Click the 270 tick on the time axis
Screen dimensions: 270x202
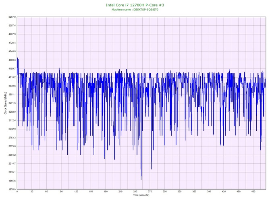point(150,192)
